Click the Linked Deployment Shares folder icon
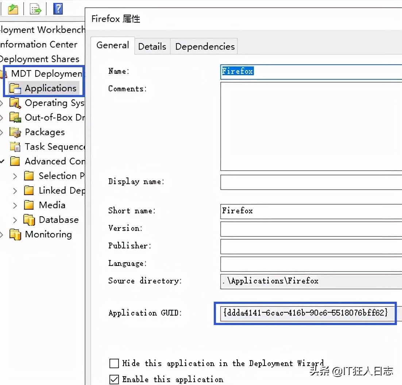The width and height of the screenshot is (402, 385). tap(29, 190)
